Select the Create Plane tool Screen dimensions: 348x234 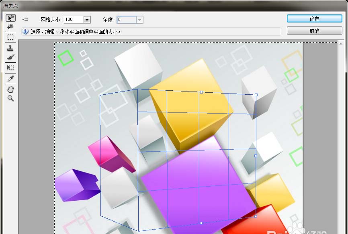[x=10, y=26]
